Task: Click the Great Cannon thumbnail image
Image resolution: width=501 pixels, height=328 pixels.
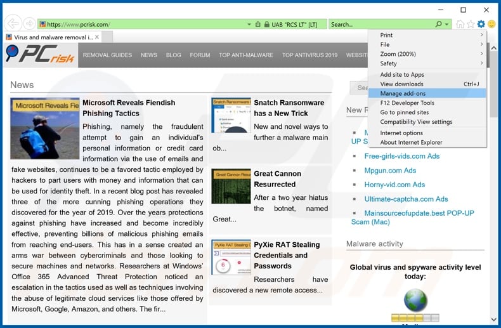Action: 231,187
